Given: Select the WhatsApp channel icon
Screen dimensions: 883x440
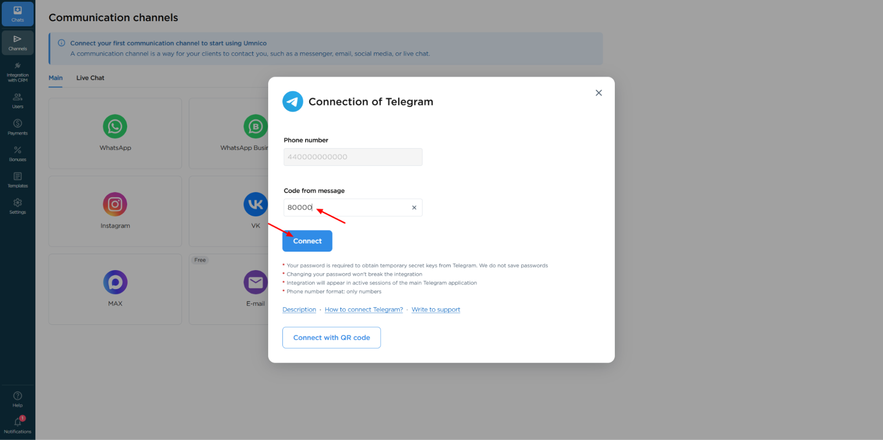Looking at the screenshot, I should click(x=115, y=127).
